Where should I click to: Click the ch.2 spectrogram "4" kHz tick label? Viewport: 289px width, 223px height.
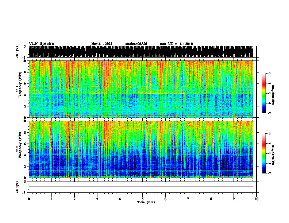pyautogui.click(x=25, y=155)
